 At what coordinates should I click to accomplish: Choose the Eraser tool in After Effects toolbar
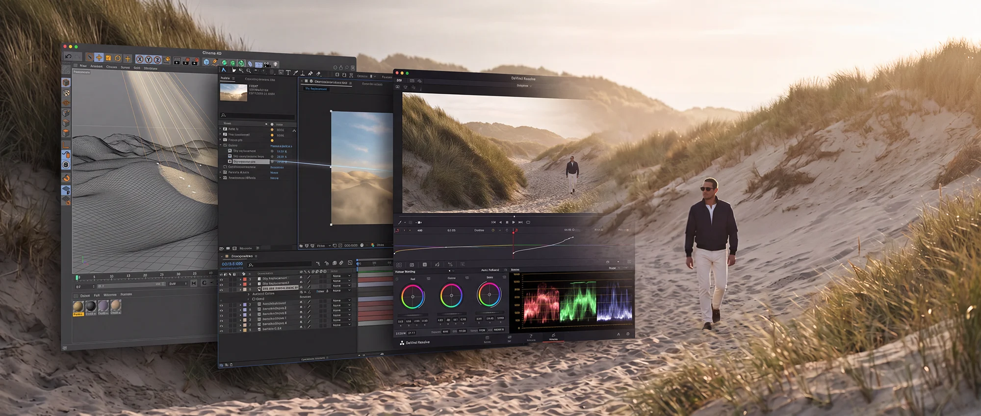click(x=318, y=73)
